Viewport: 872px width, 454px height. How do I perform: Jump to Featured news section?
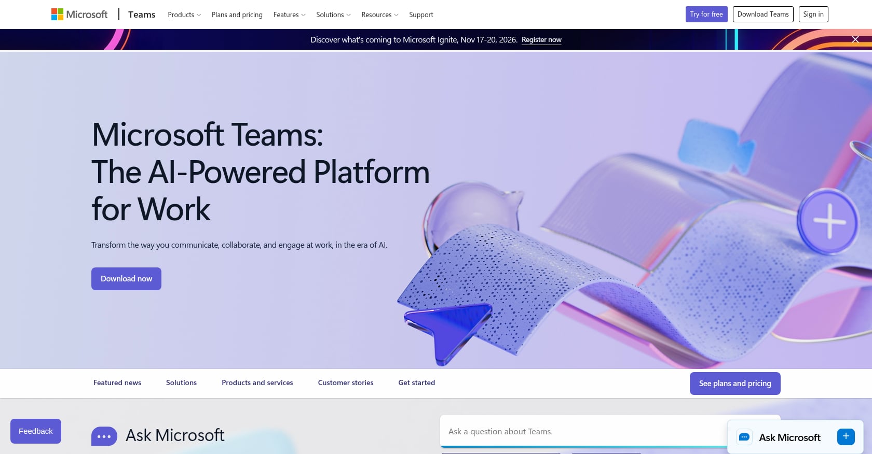[x=117, y=383]
